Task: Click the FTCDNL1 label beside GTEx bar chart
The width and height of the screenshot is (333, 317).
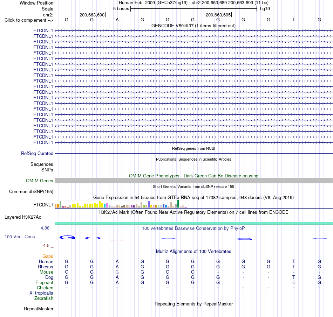Action: (43, 205)
